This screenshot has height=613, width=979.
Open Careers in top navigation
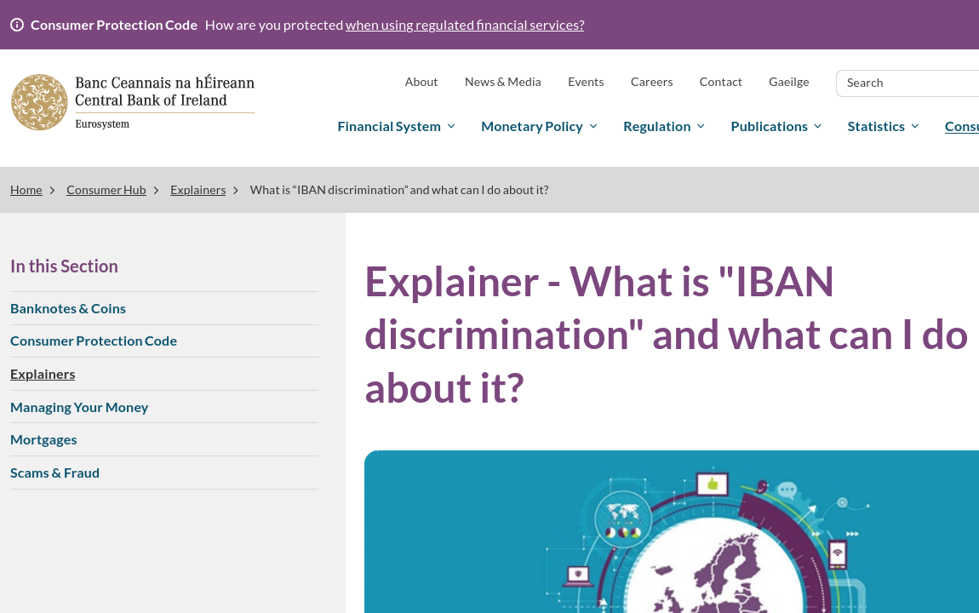tap(651, 82)
